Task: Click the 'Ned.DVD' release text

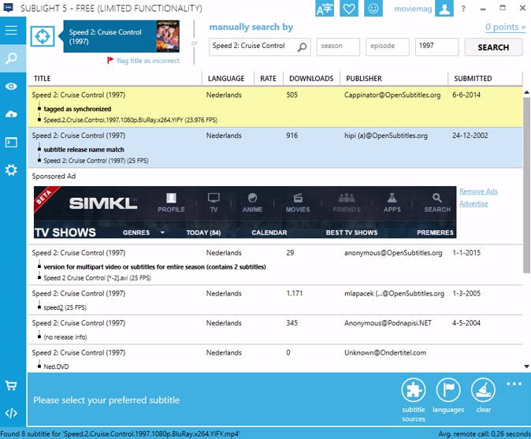Action: (56, 366)
